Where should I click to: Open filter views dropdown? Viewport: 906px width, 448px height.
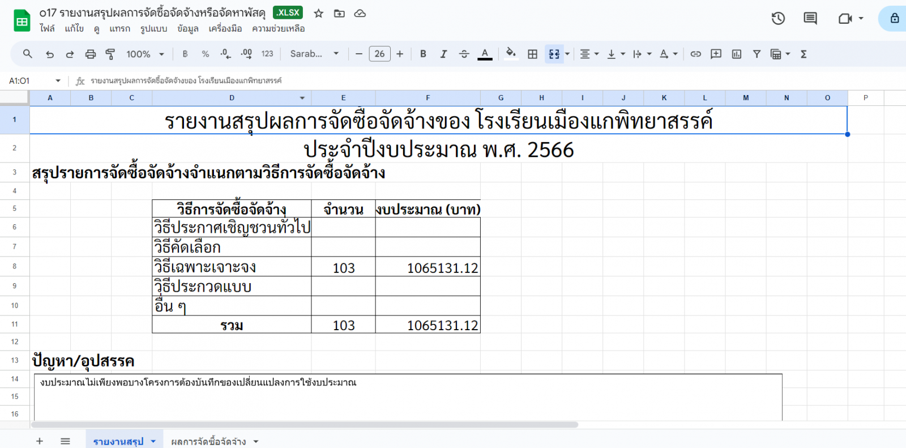coord(780,54)
